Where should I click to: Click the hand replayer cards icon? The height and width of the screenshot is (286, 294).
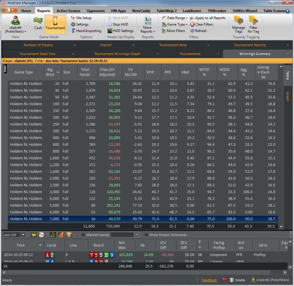point(42,235)
